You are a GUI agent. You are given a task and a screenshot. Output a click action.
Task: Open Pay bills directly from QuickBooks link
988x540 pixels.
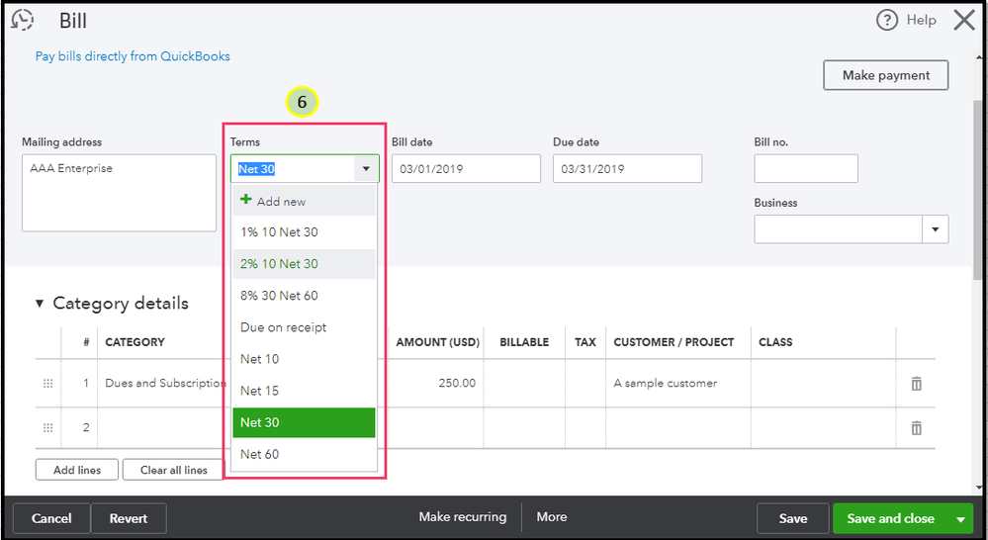pyautogui.click(x=133, y=56)
